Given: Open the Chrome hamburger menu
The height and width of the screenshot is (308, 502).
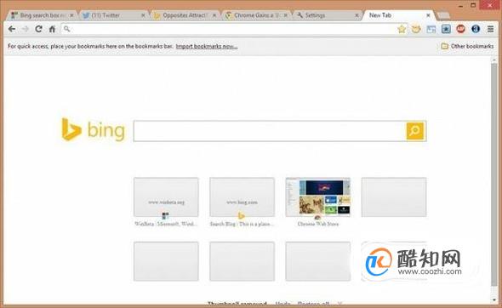Looking at the screenshot, I should (x=490, y=29).
